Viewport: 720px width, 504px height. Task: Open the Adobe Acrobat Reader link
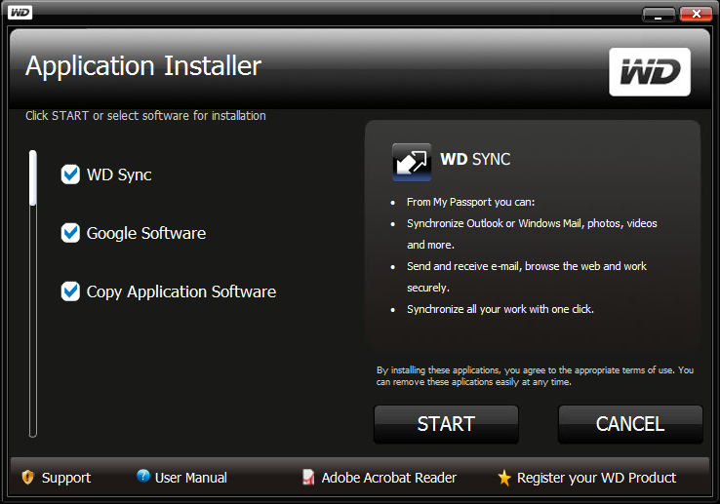pyautogui.click(x=388, y=478)
